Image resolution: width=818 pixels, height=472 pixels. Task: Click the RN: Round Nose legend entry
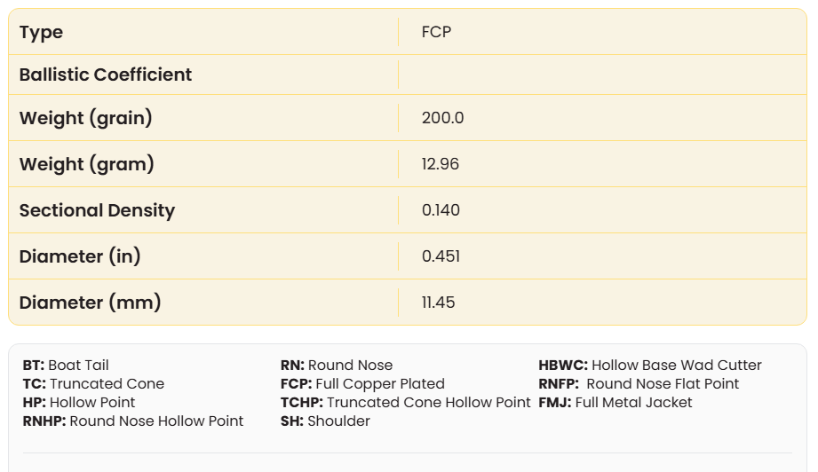[336, 366]
